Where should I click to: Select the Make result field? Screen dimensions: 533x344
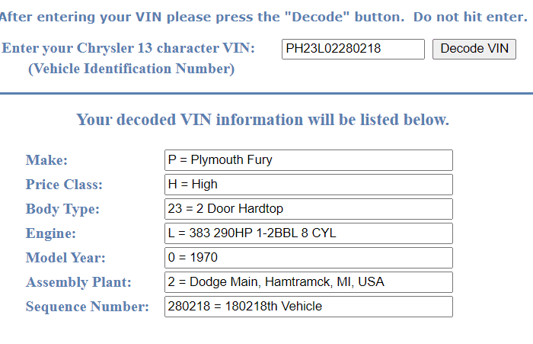coord(308,160)
